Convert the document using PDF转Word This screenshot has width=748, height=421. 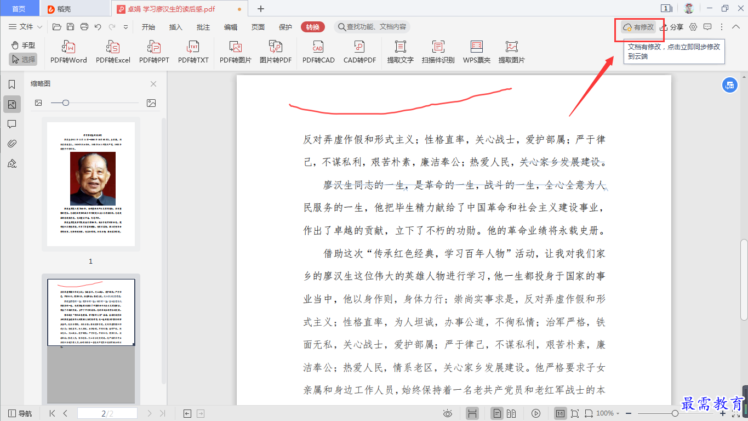(68, 53)
